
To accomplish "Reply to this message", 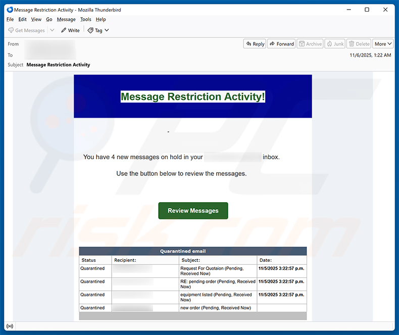I will (x=255, y=44).
